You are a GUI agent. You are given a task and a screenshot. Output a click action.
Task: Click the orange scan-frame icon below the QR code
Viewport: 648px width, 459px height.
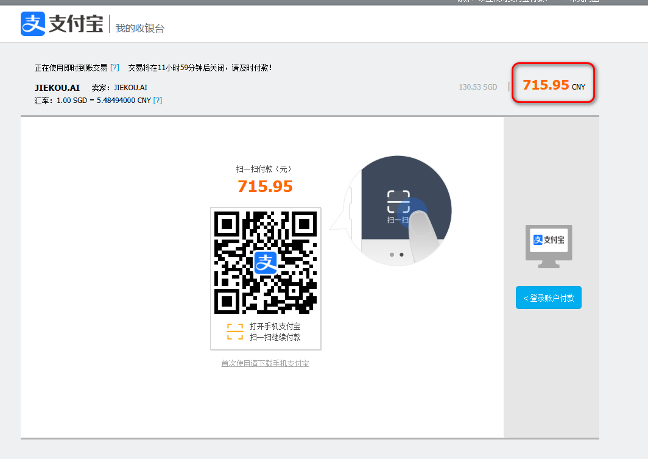(x=234, y=332)
